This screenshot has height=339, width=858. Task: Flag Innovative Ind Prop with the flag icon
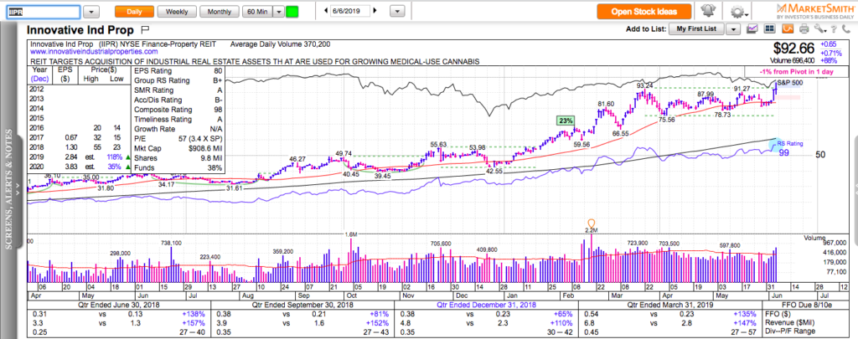pos(144,30)
